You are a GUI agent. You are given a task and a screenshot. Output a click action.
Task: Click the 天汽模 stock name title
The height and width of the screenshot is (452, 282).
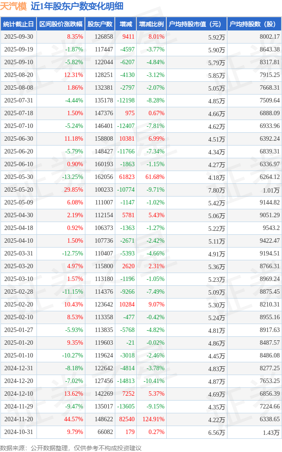pos(13,6)
